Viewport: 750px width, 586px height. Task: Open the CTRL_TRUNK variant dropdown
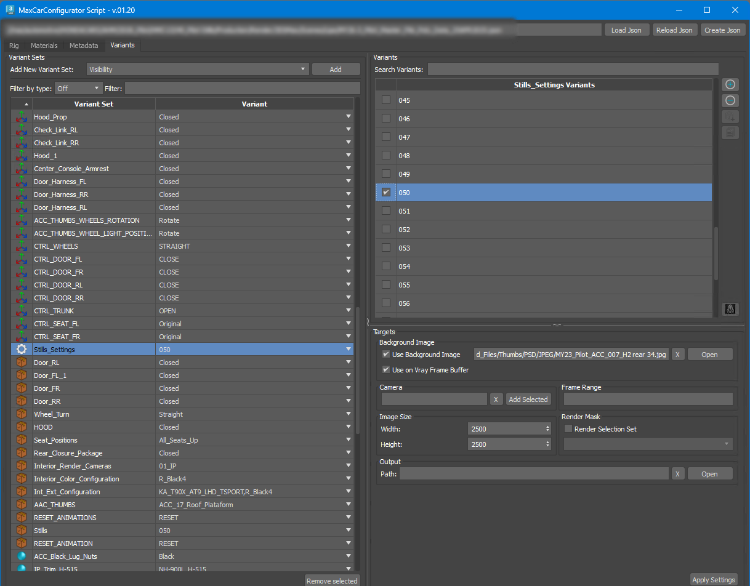[349, 310]
